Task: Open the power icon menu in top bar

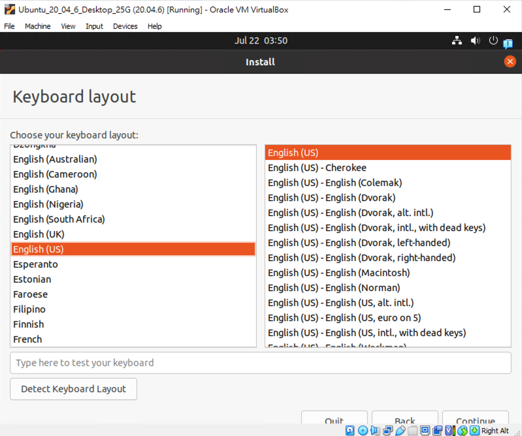Action: tap(493, 40)
